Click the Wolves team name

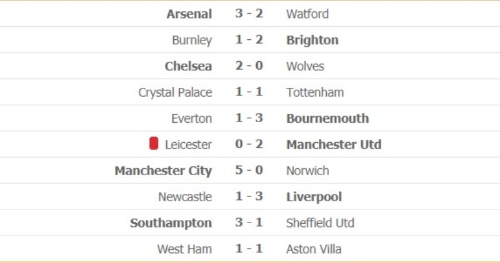[x=305, y=66]
